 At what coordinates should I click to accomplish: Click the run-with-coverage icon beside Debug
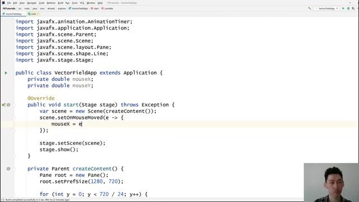point(353,8)
